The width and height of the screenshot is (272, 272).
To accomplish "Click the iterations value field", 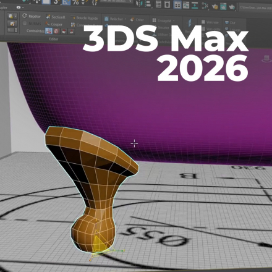I will click(11, 30).
